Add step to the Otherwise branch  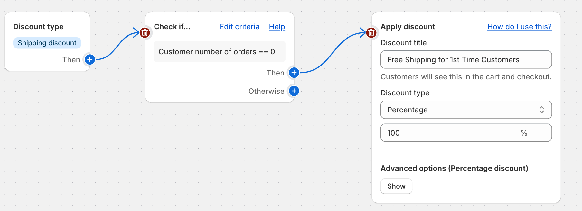click(294, 91)
